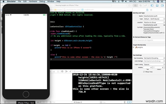Open the File menu
This screenshot has width=166, height=104.
tap(19, 1)
